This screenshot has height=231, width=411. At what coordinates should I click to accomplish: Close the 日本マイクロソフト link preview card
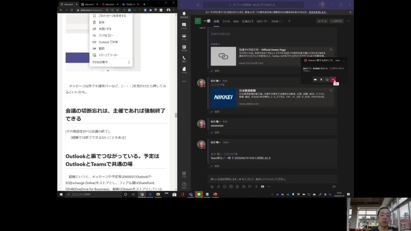coord(331,50)
